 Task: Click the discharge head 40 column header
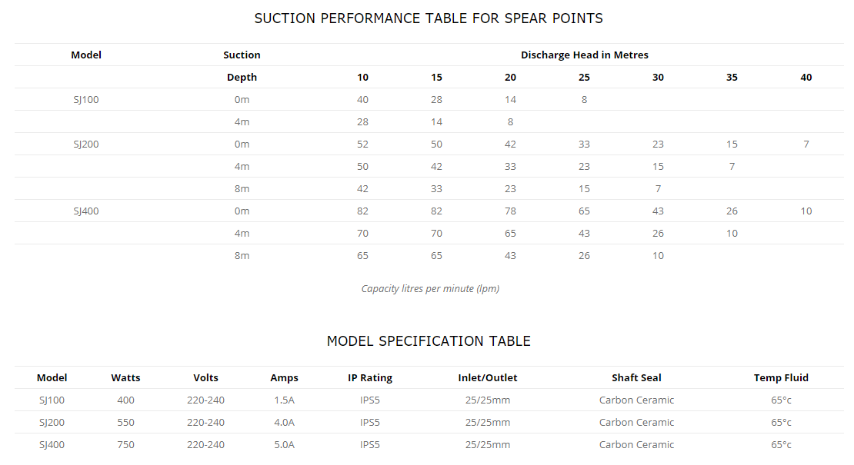tap(806, 77)
